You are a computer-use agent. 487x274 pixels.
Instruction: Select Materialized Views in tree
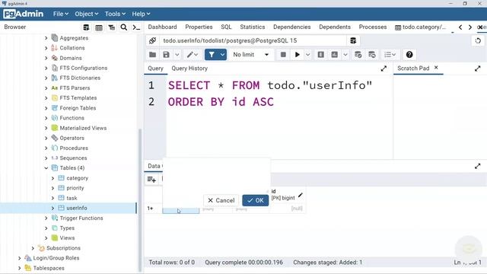coord(83,128)
